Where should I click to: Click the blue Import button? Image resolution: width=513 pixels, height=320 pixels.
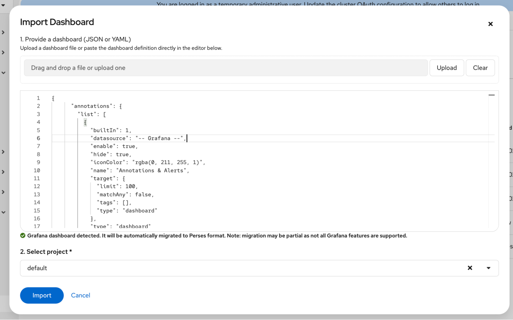pyautogui.click(x=42, y=295)
